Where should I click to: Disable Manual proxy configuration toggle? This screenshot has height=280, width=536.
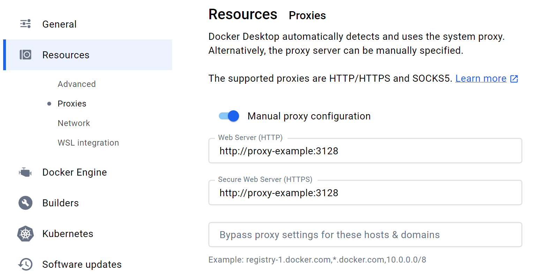[x=229, y=116]
